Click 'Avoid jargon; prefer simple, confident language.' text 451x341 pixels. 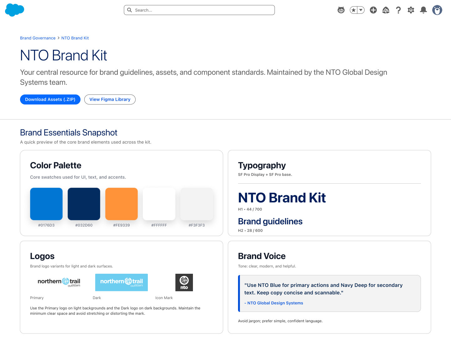click(x=280, y=321)
